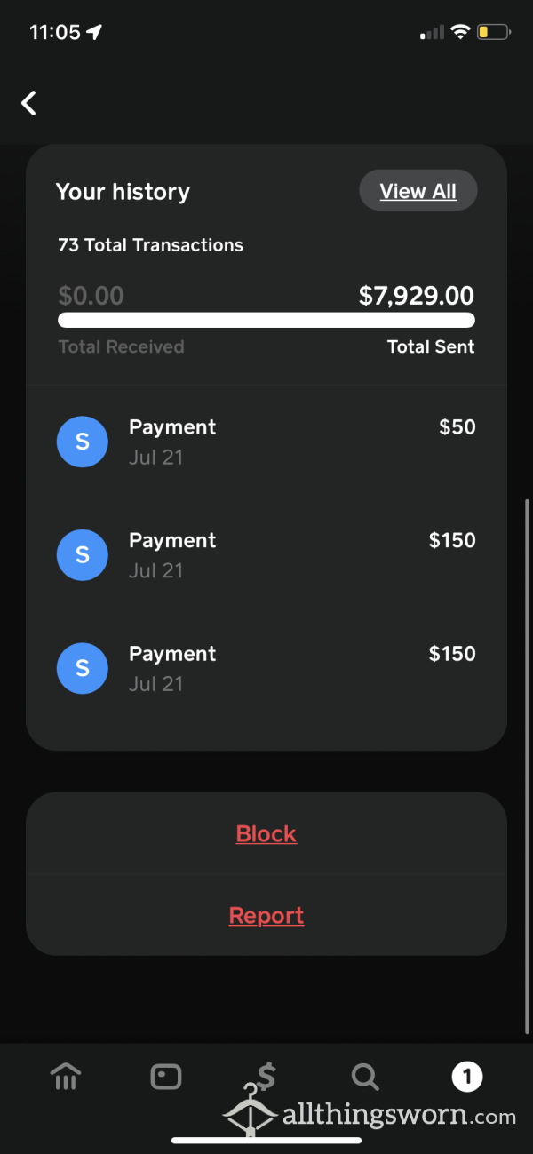Tap the back arrow icon

[x=29, y=103]
